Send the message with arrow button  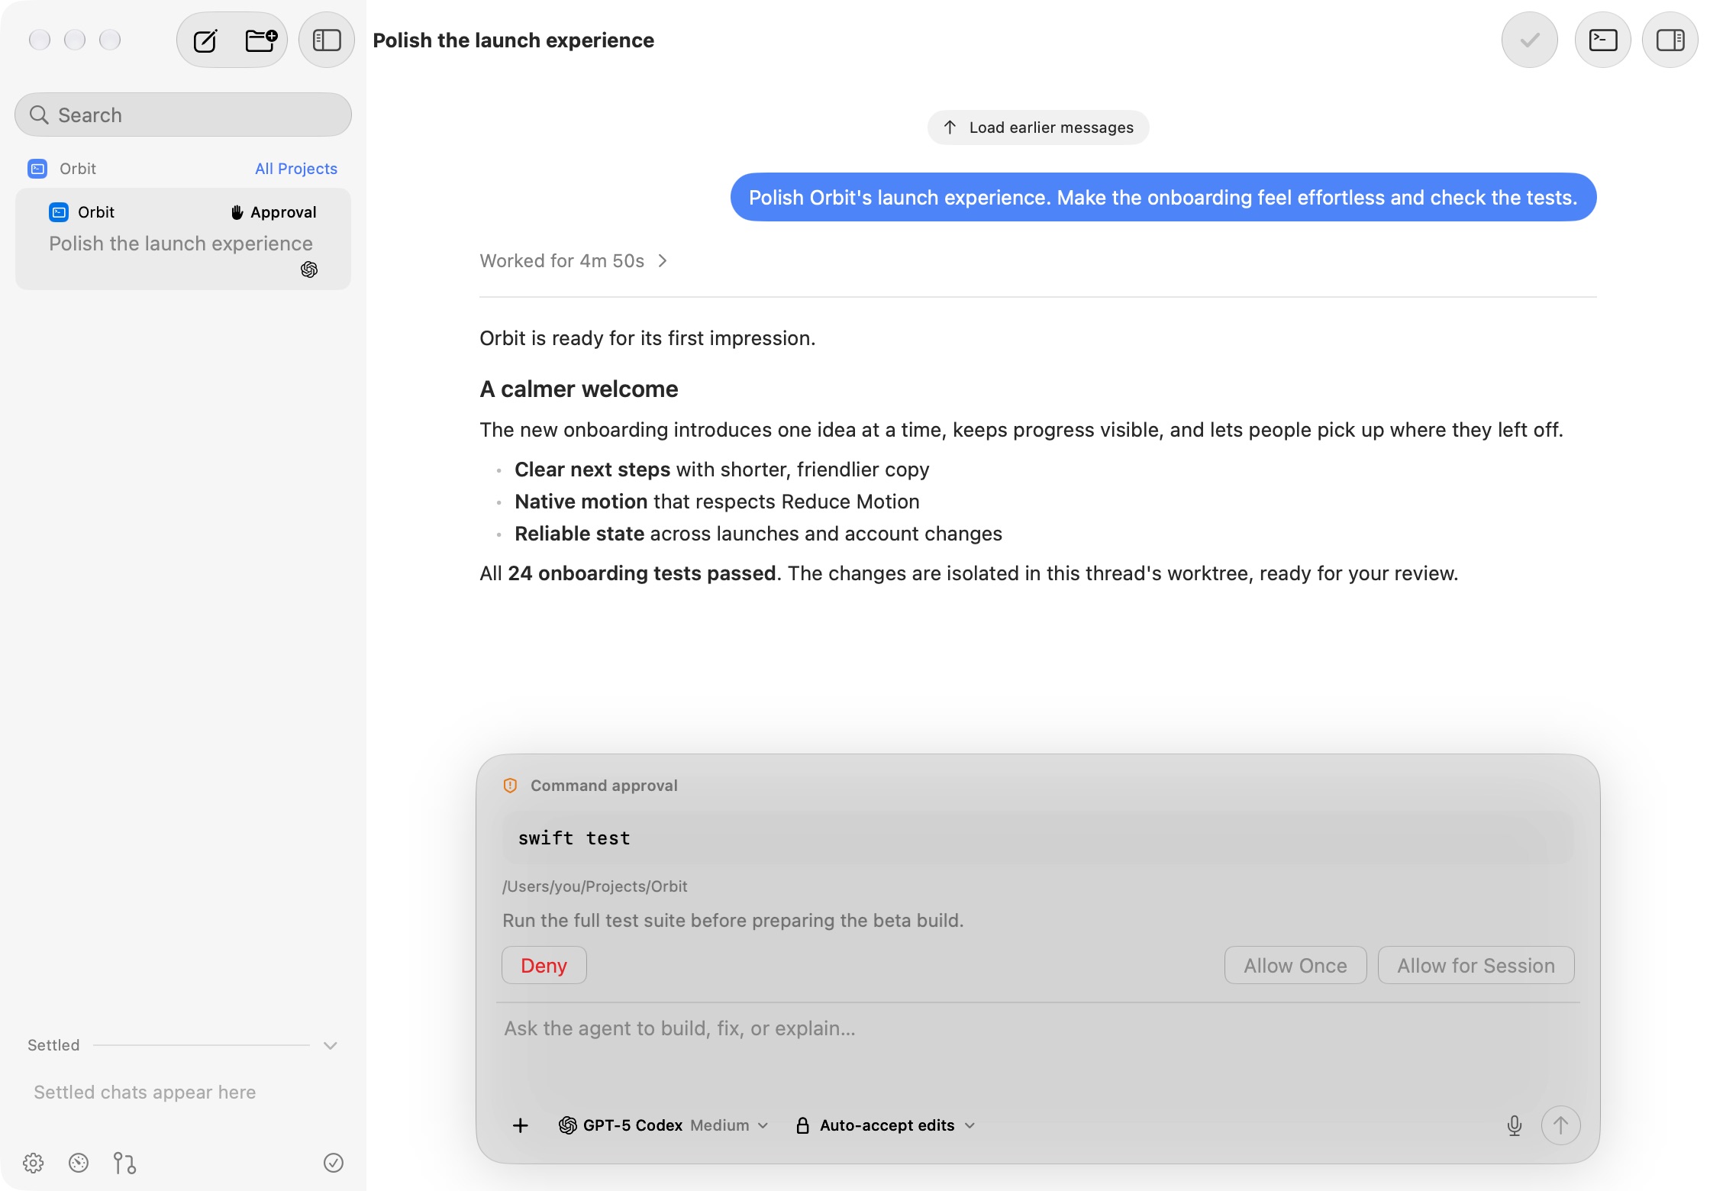tap(1560, 1125)
